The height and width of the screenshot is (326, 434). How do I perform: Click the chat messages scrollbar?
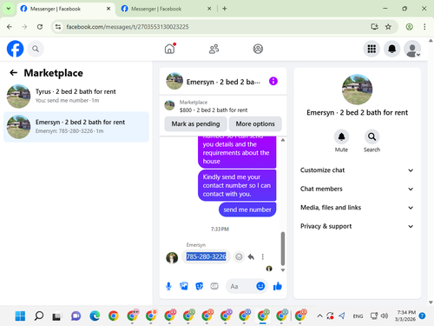(x=283, y=249)
